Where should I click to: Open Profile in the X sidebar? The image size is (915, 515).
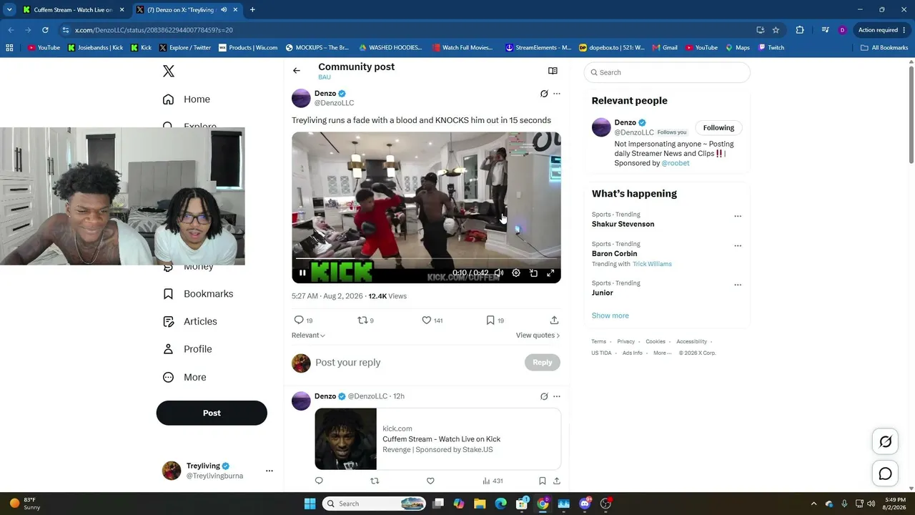point(187,349)
